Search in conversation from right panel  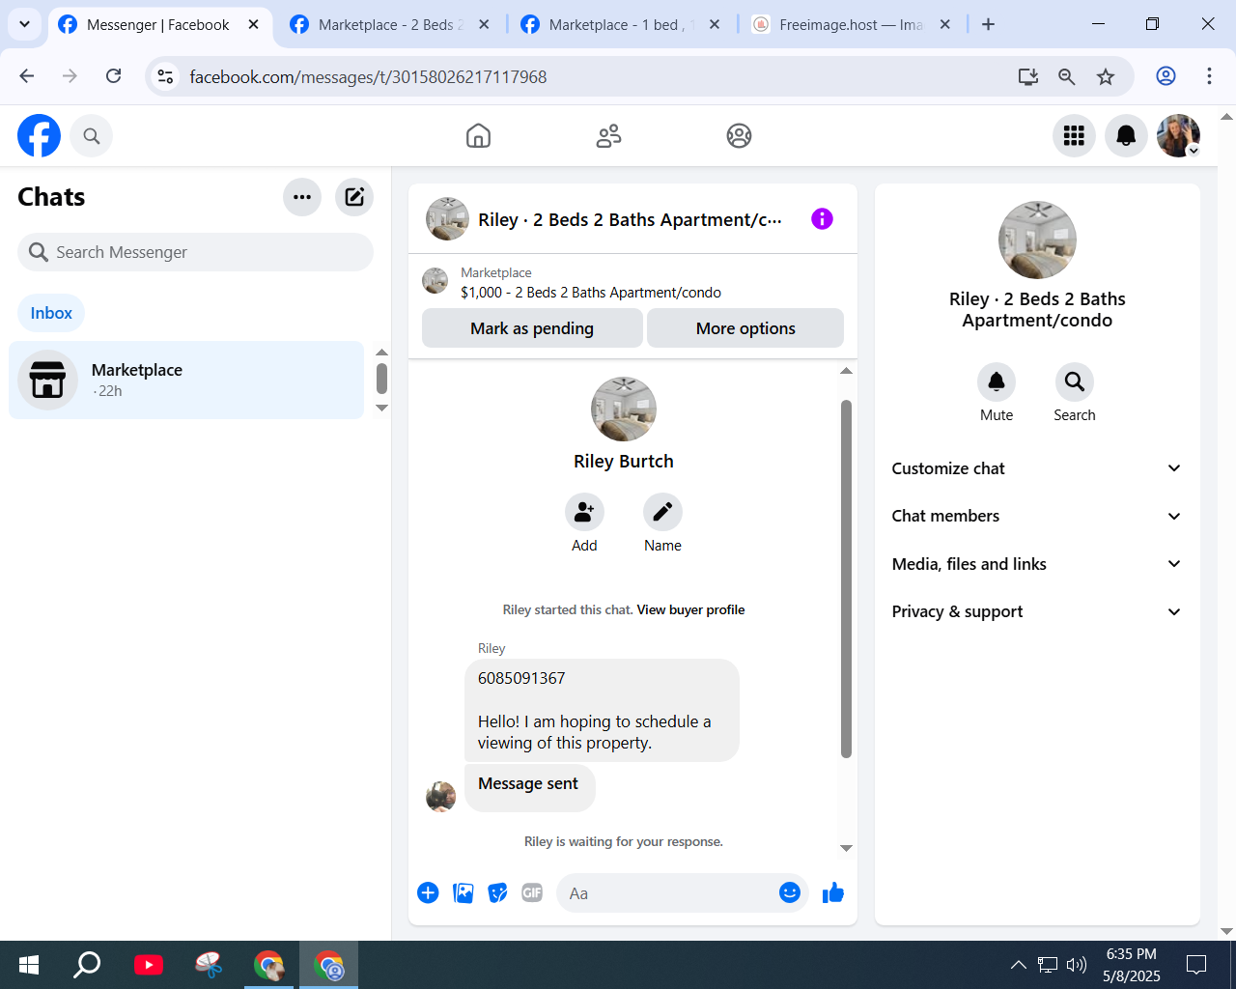click(x=1075, y=382)
